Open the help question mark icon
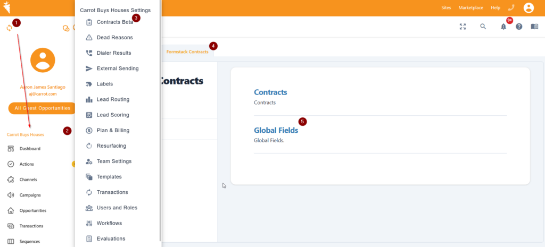Image resolution: width=545 pixels, height=247 pixels. 519,27
